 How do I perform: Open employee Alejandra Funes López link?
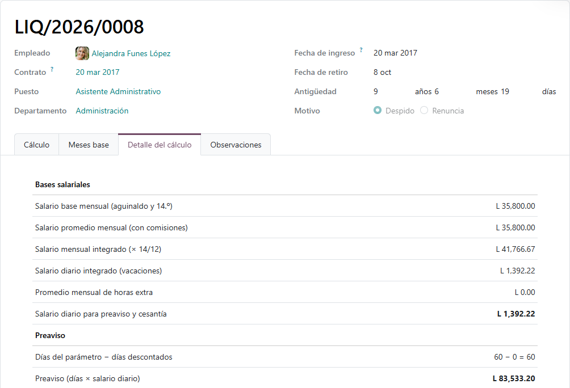pos(131,53)
